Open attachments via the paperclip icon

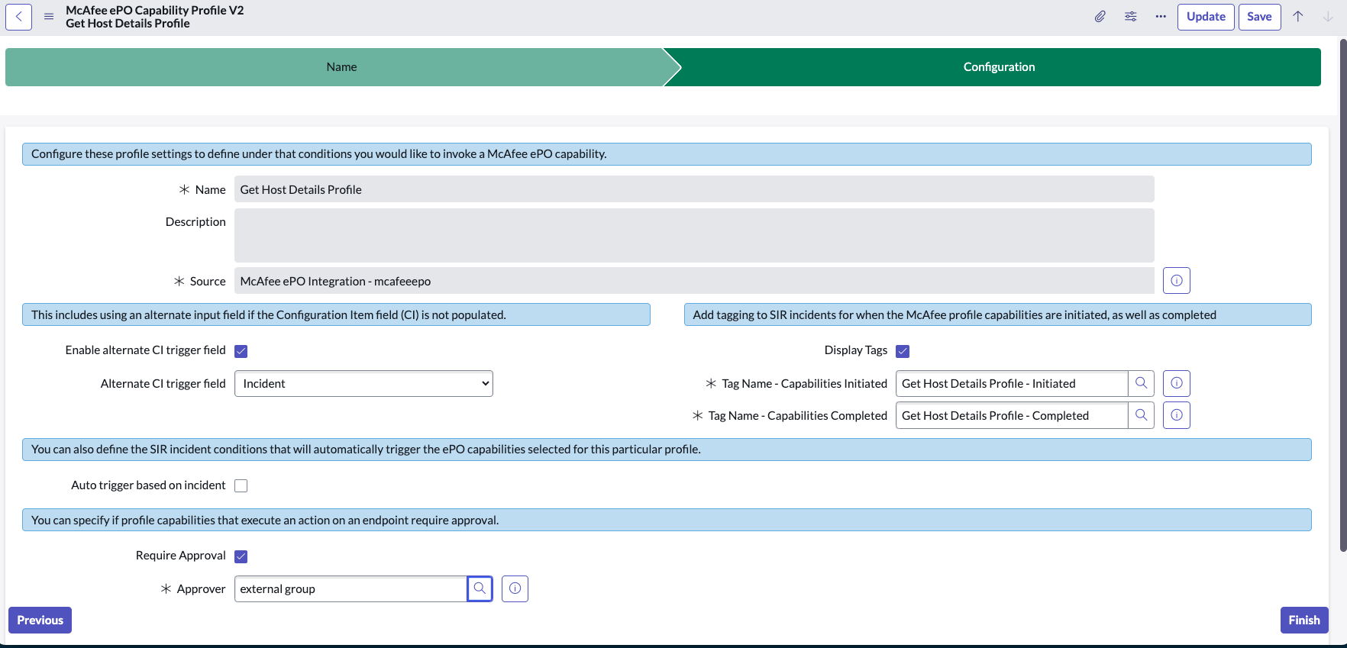pos(1100,17)
